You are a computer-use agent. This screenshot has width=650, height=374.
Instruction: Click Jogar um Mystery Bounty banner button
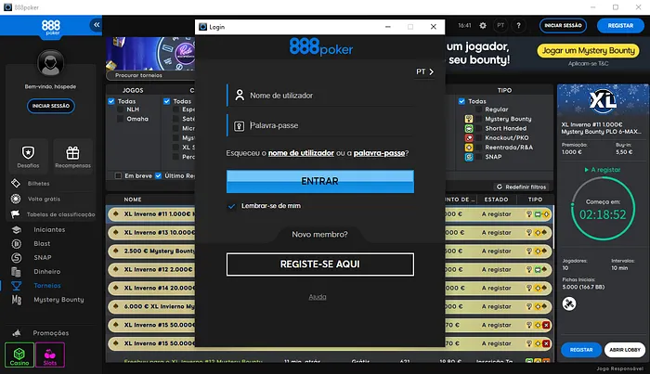coord(588,50)
